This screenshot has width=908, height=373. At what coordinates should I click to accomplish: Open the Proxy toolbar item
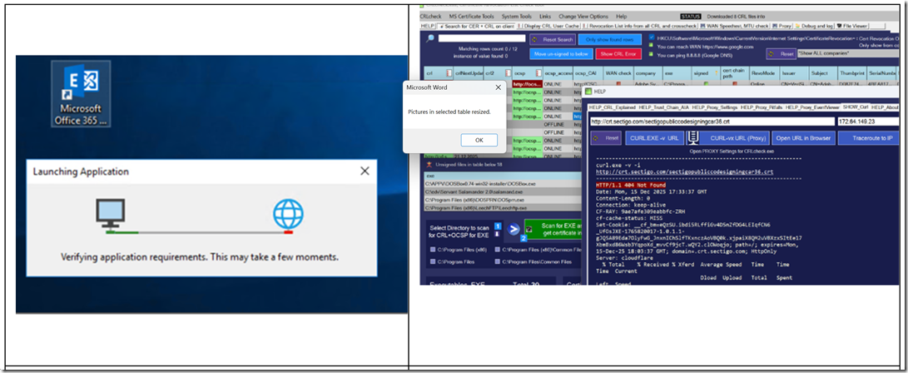coord(783,26)
